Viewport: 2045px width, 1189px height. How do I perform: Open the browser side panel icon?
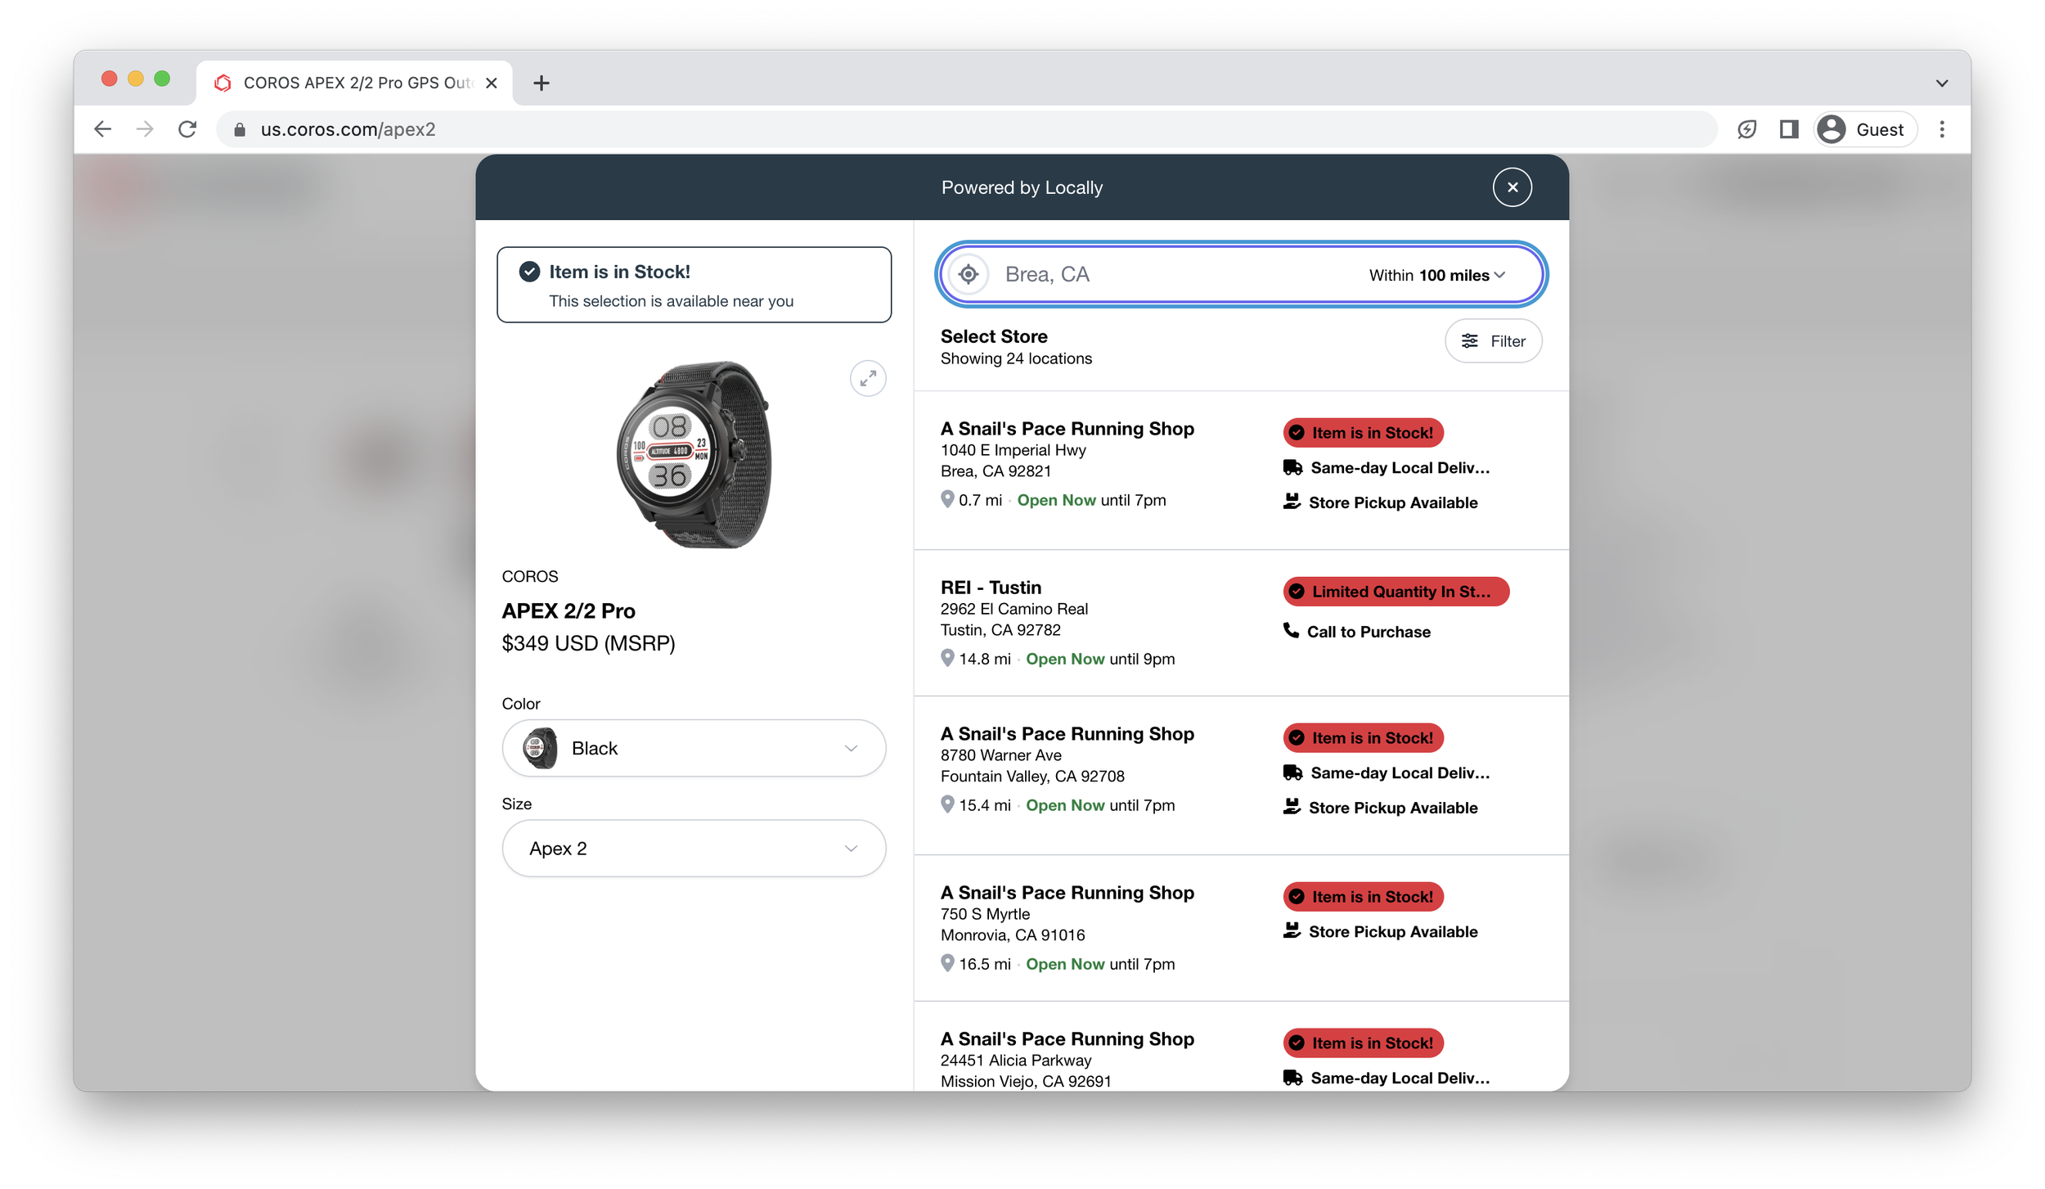[x=1788, y=129]
